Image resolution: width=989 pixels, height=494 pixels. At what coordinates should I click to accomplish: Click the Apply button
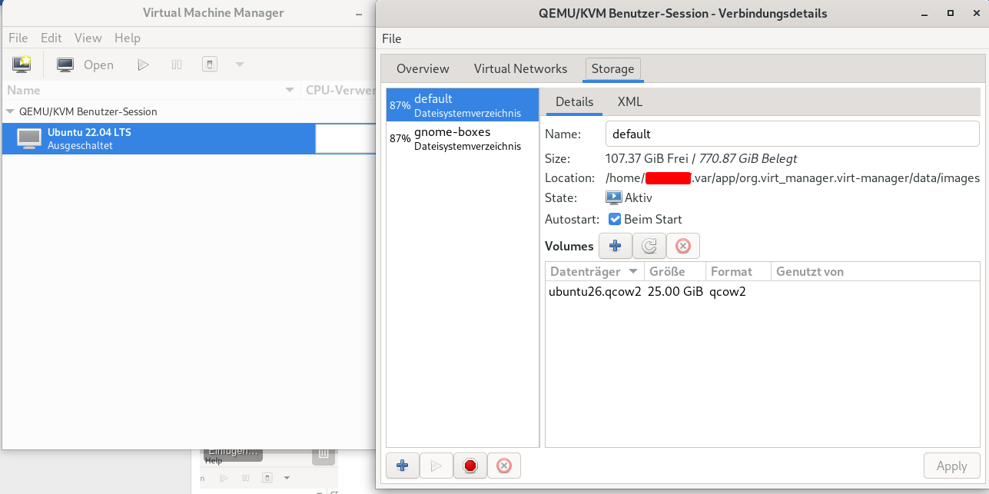point(951,466)
